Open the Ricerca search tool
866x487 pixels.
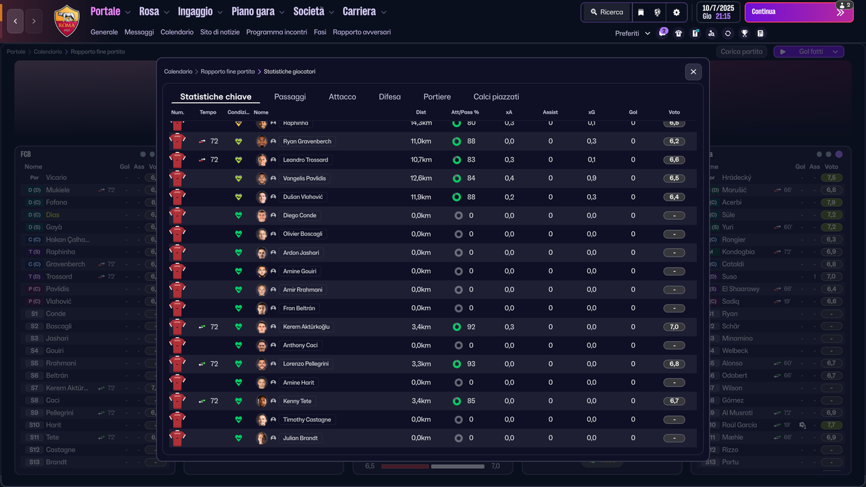(x=606, y=11)
